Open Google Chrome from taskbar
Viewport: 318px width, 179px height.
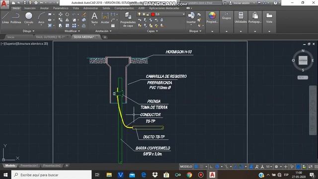189,175
